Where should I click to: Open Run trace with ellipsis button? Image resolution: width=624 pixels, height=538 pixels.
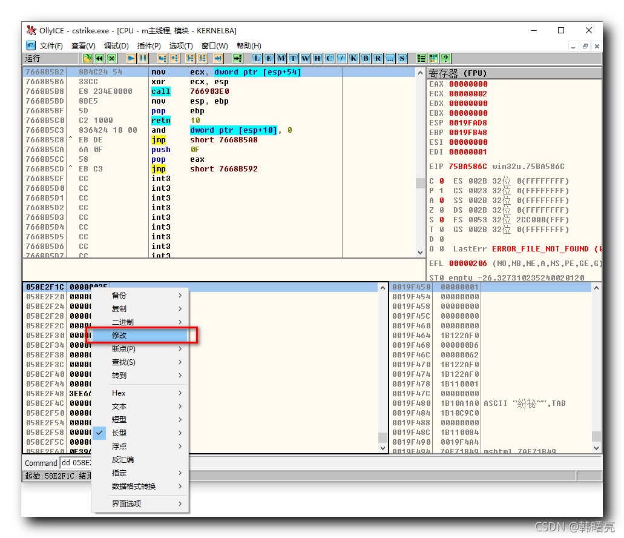click(x=390, y=59)
